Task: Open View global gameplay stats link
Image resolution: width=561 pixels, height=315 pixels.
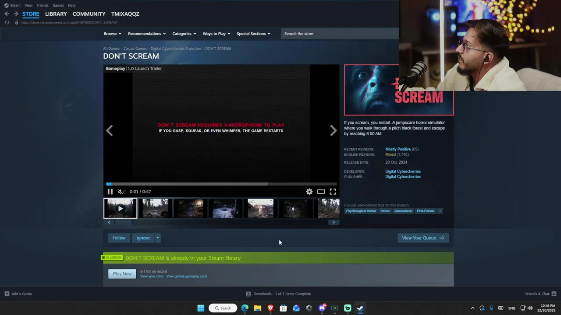Action: [187, 276]
